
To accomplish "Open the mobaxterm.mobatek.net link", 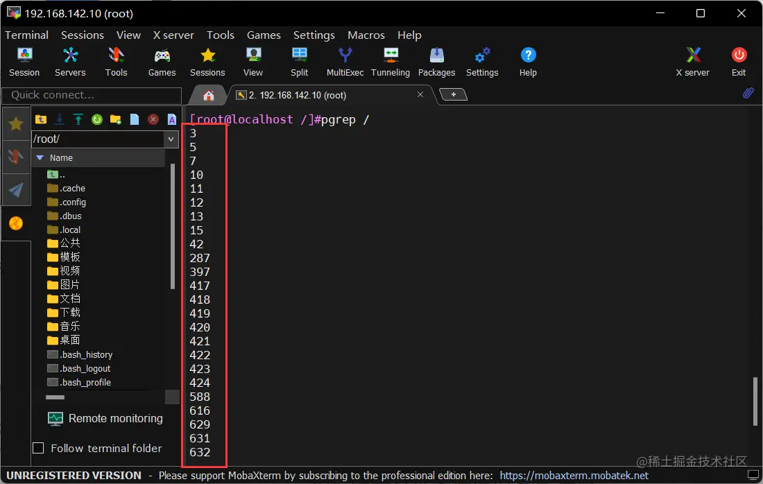I will coord(574,475).
